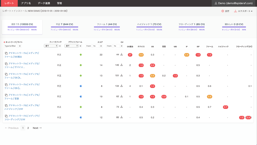Select the 不正 7 (644 CV) tab

(x=64, y=27)
